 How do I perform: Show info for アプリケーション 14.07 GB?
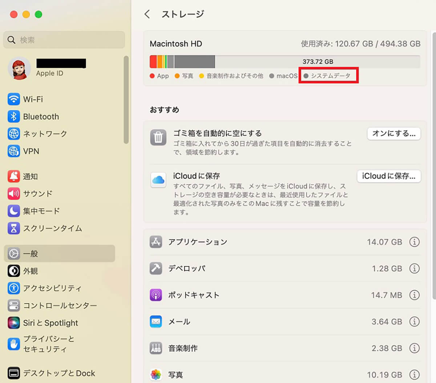(x=414, y=242)
